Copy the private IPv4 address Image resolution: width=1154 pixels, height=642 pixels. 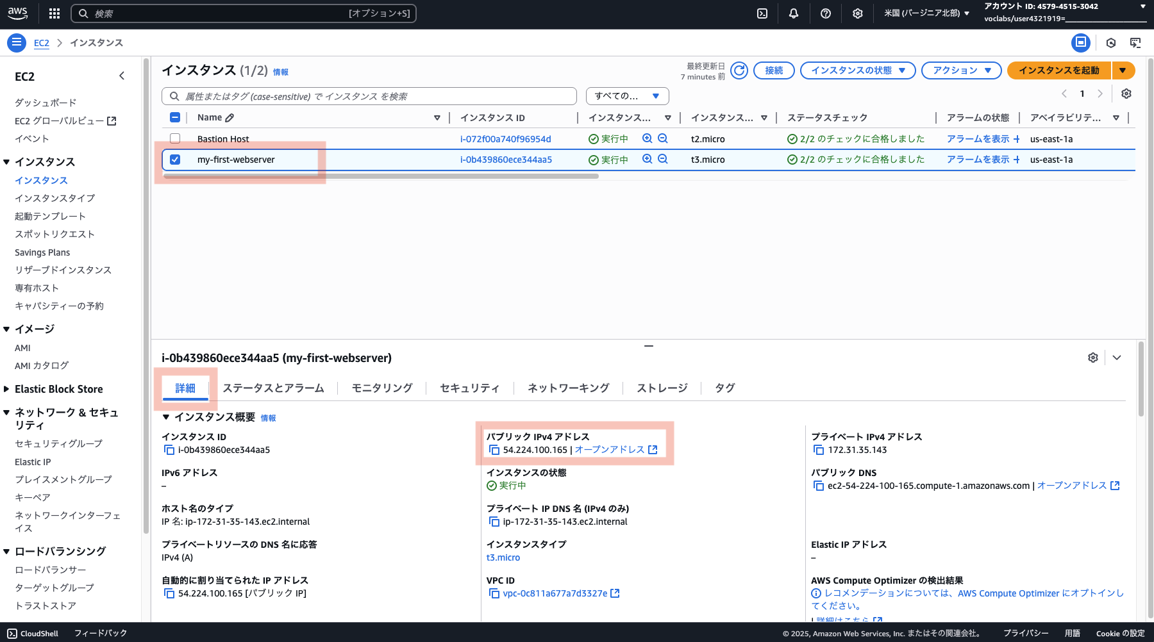coord(819,450)
